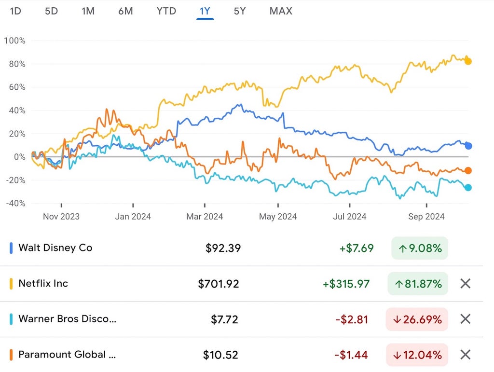Click the Mar 2024 axis label
This screenshot has height=372, width=494.
pos(205,216)
